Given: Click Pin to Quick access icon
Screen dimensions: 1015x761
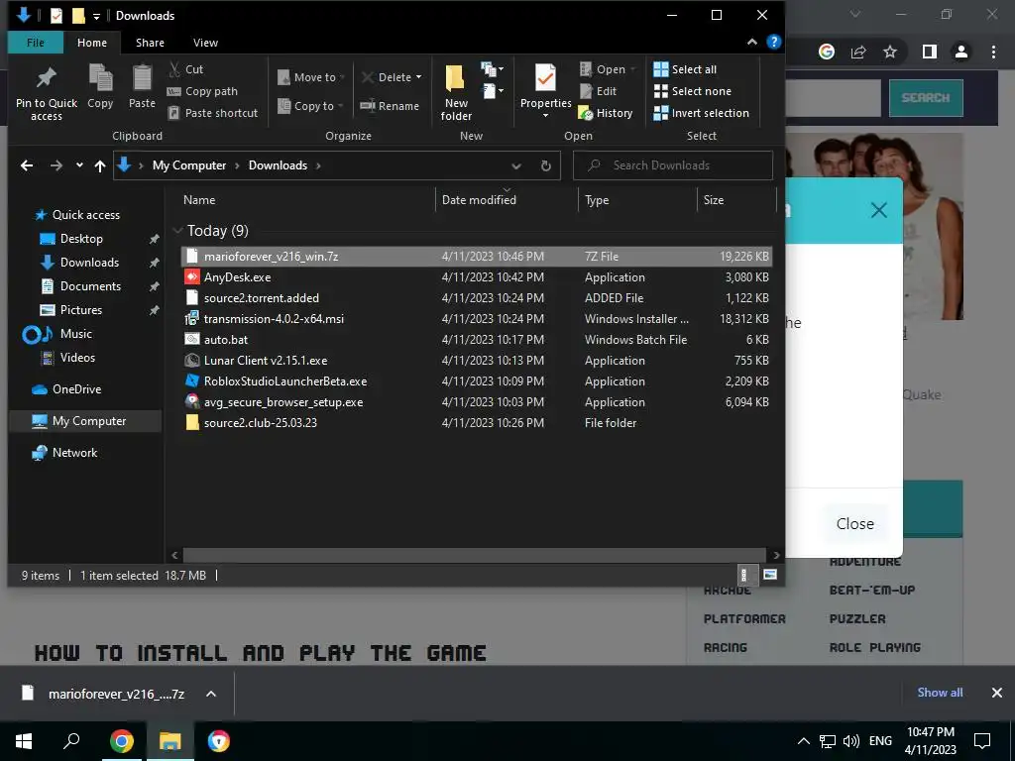Looking at the screenshot, I should [46, 78].
